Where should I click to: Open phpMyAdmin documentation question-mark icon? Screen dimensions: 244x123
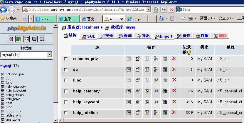click(x=34, y=39)
